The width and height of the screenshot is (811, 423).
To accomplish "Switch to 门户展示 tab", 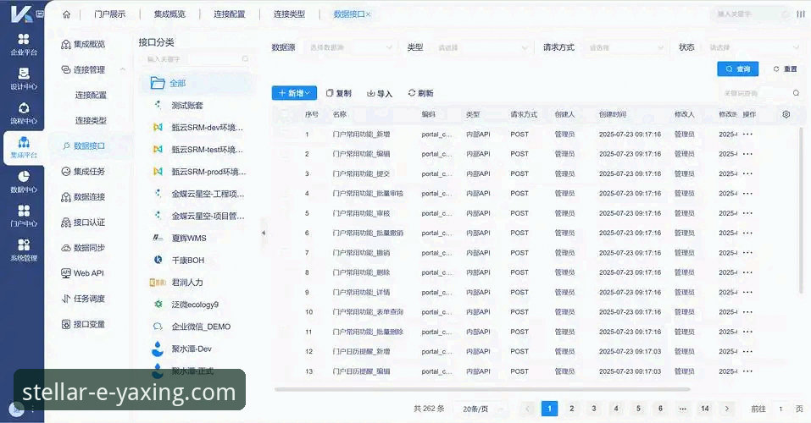I will (x=109, y=14).
